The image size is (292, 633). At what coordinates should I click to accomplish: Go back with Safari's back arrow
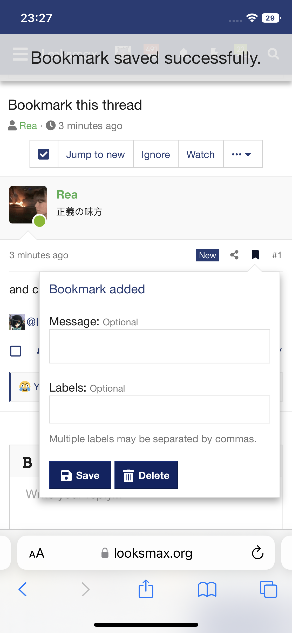click(23, 589)
